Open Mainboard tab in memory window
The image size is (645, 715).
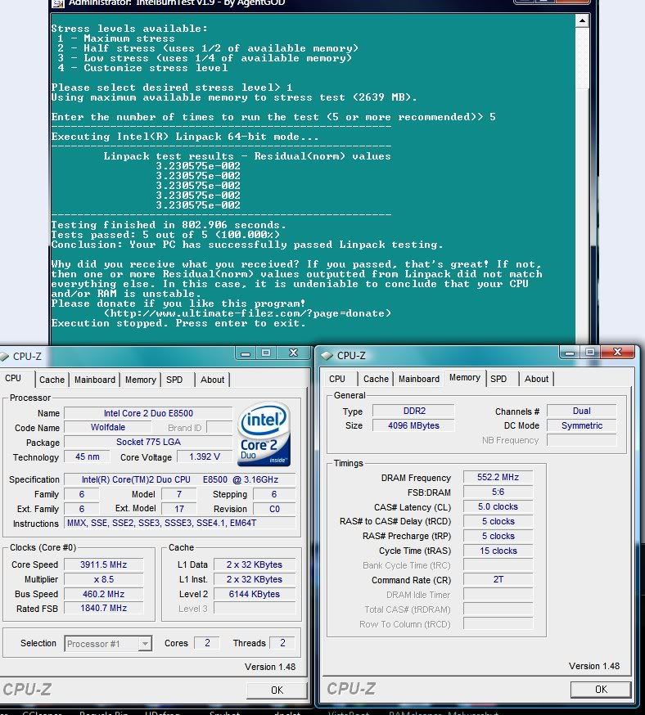(x=419, y=379)
